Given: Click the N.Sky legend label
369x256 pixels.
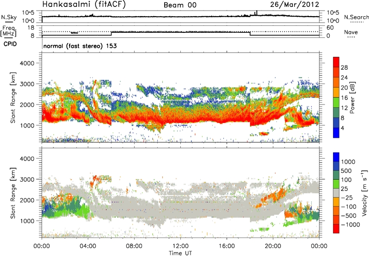Looking at the screenshot, I should pos(9,17).
